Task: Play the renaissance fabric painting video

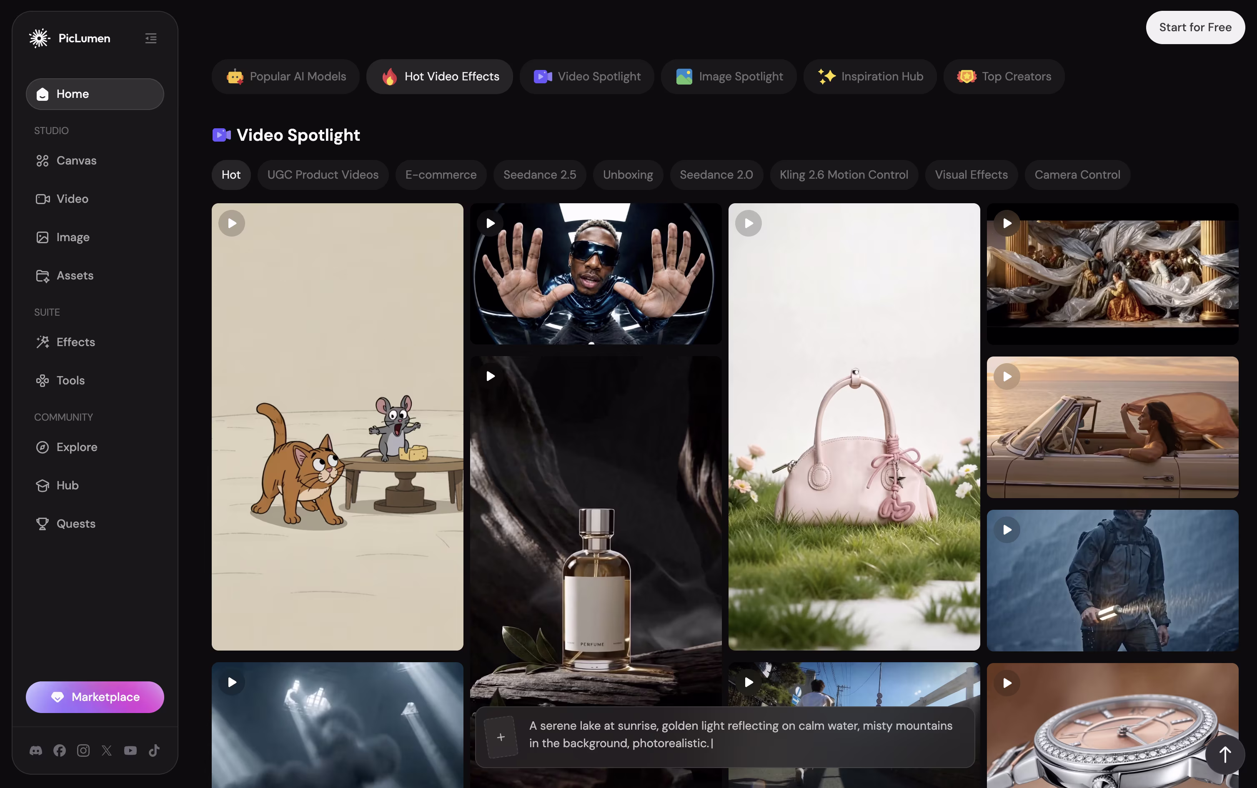Action: (x=1007, y=224)
